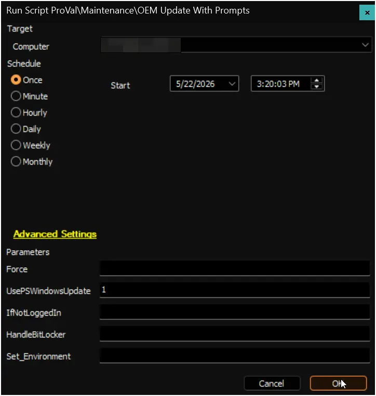
Task: Click the UsePSWindowsUpdate parameter field
Action: 235,290
